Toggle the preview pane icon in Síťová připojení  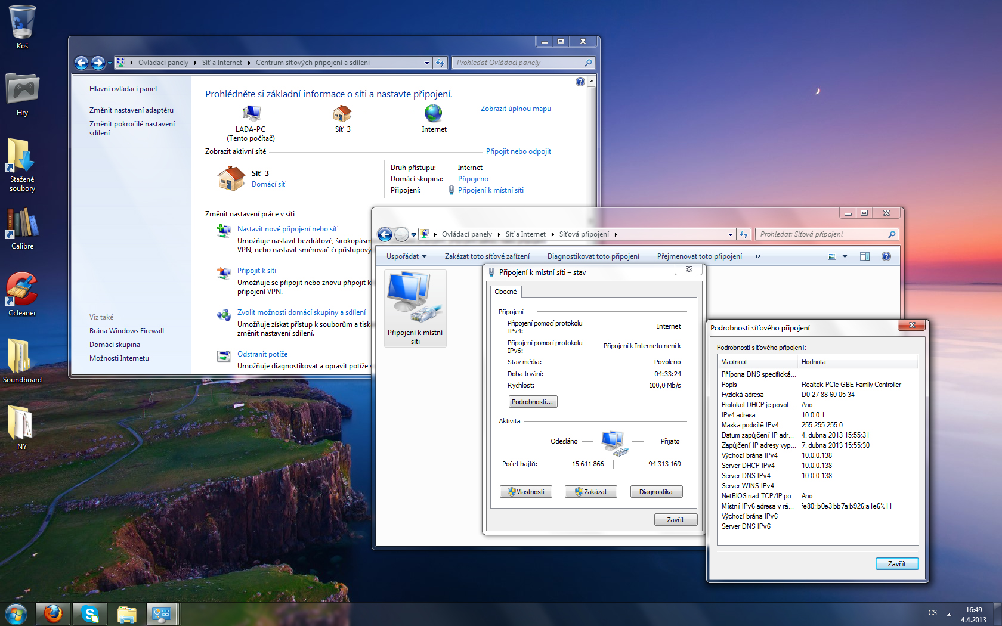(864, 256)
